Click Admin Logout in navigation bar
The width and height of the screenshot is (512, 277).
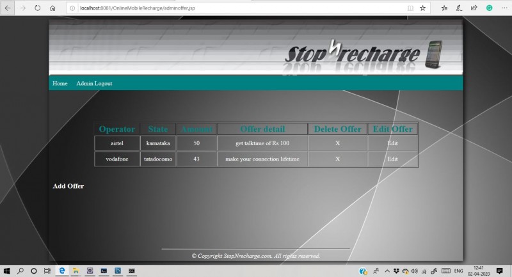point(94,84)
